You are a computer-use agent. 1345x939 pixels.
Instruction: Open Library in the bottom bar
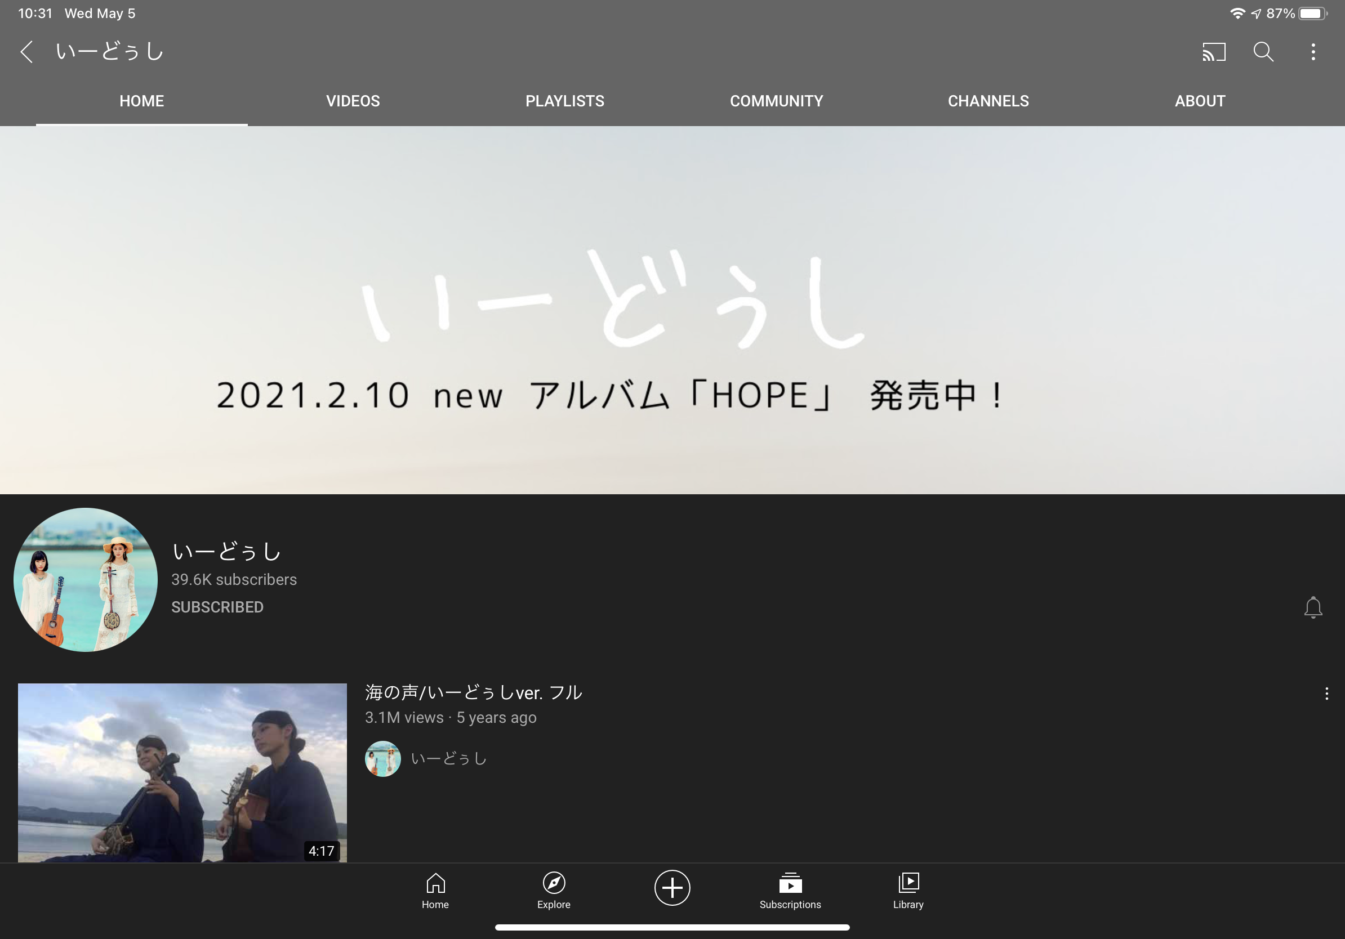click(908, 891)
